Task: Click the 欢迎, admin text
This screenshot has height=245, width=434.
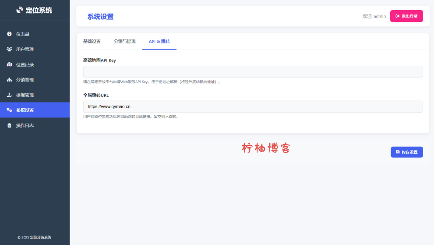Action: coord(374,16)
